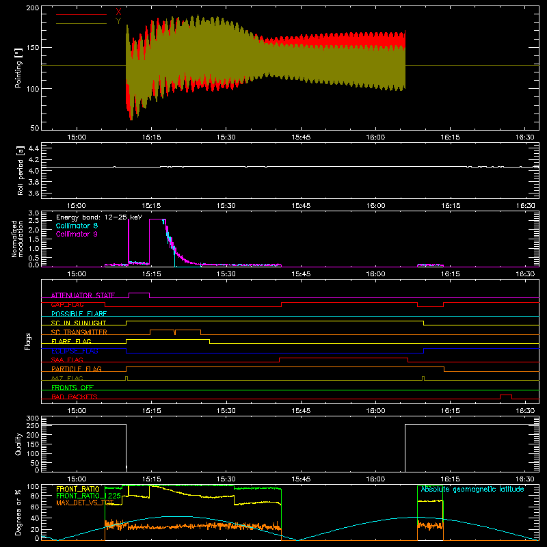The width and height of the screenshot is (547, 547).
Task: Click the ATTENUATOR_STATE flag label
Action: (83, 295)
